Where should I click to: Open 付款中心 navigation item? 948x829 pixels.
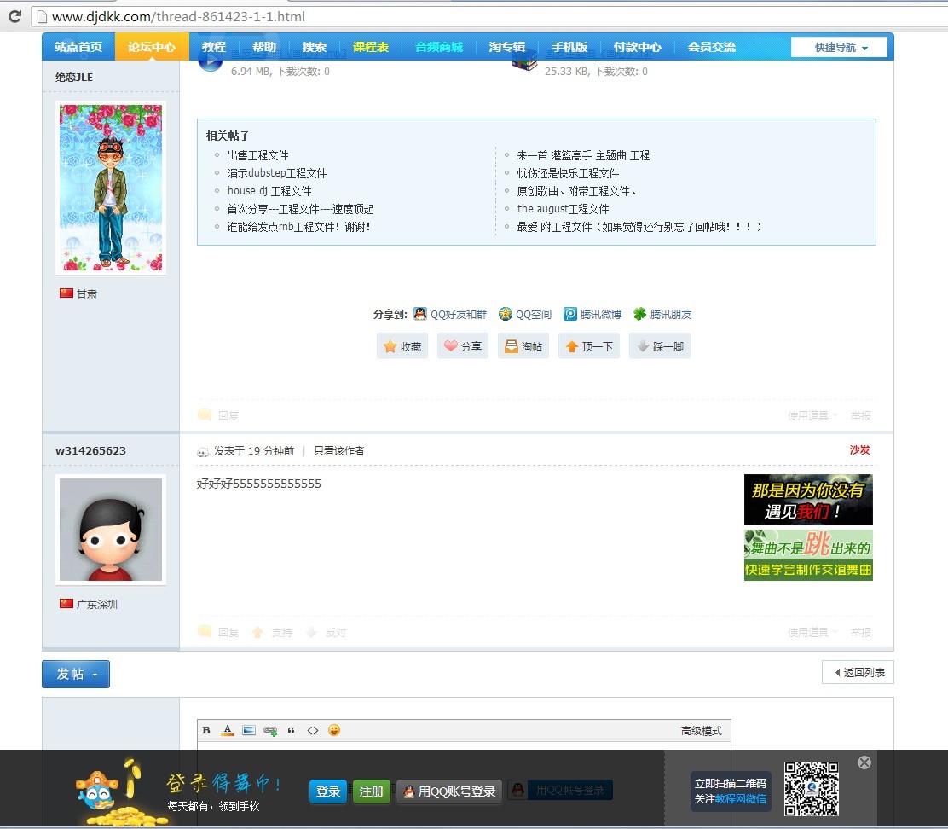pyautogui.click(x=637, y=47)
